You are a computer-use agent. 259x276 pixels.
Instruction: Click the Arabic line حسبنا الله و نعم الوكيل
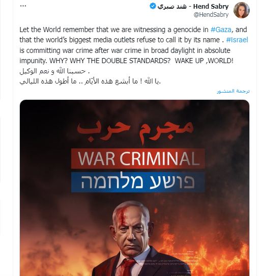coord(54,71)
